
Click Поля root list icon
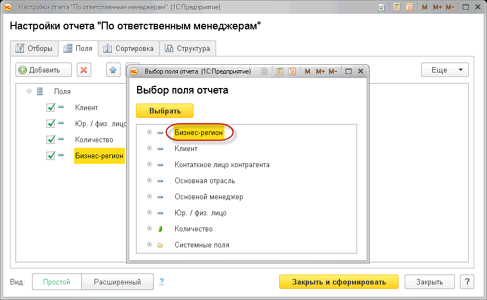[x=40, y=91]
